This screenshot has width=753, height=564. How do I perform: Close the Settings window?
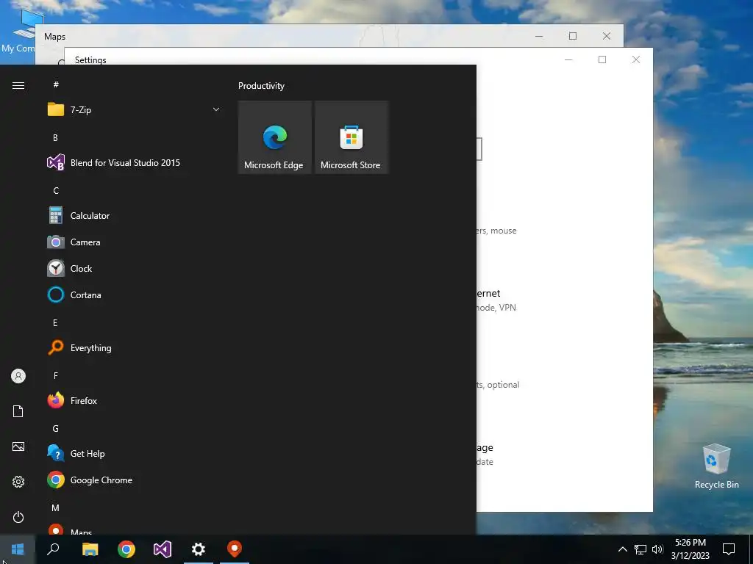[636, 59]
